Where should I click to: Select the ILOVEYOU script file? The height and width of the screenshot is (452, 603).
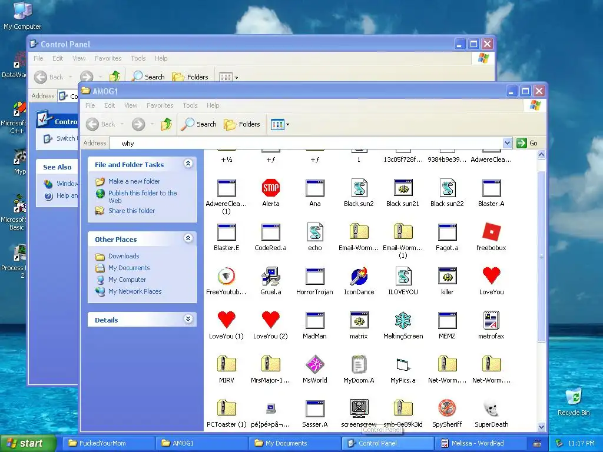click(x=403, y=277)
